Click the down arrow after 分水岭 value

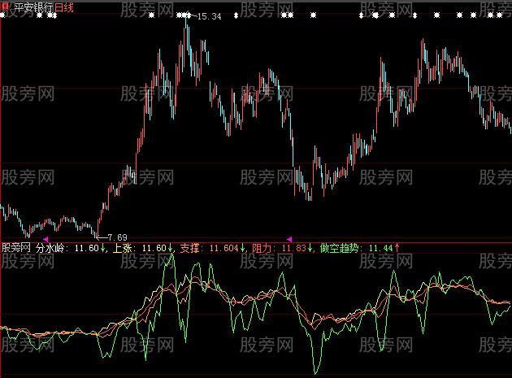(x=103, y=248)
